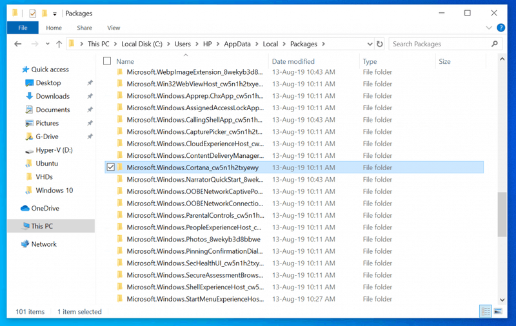516x326 pixels.
Task: Click the scrollbar down arrow
Action: (502, 300)
